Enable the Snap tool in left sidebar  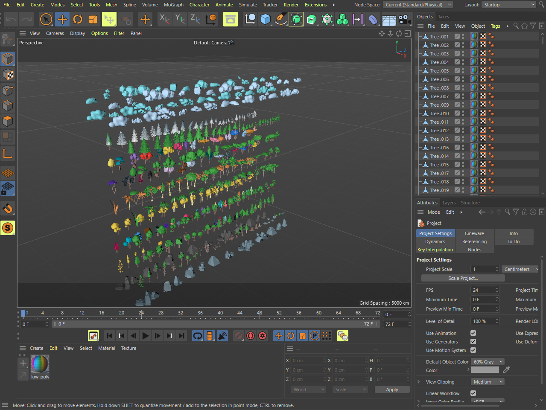8,209
